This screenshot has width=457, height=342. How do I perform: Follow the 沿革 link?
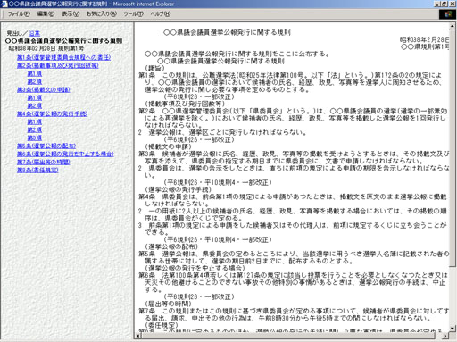[34, 33]
